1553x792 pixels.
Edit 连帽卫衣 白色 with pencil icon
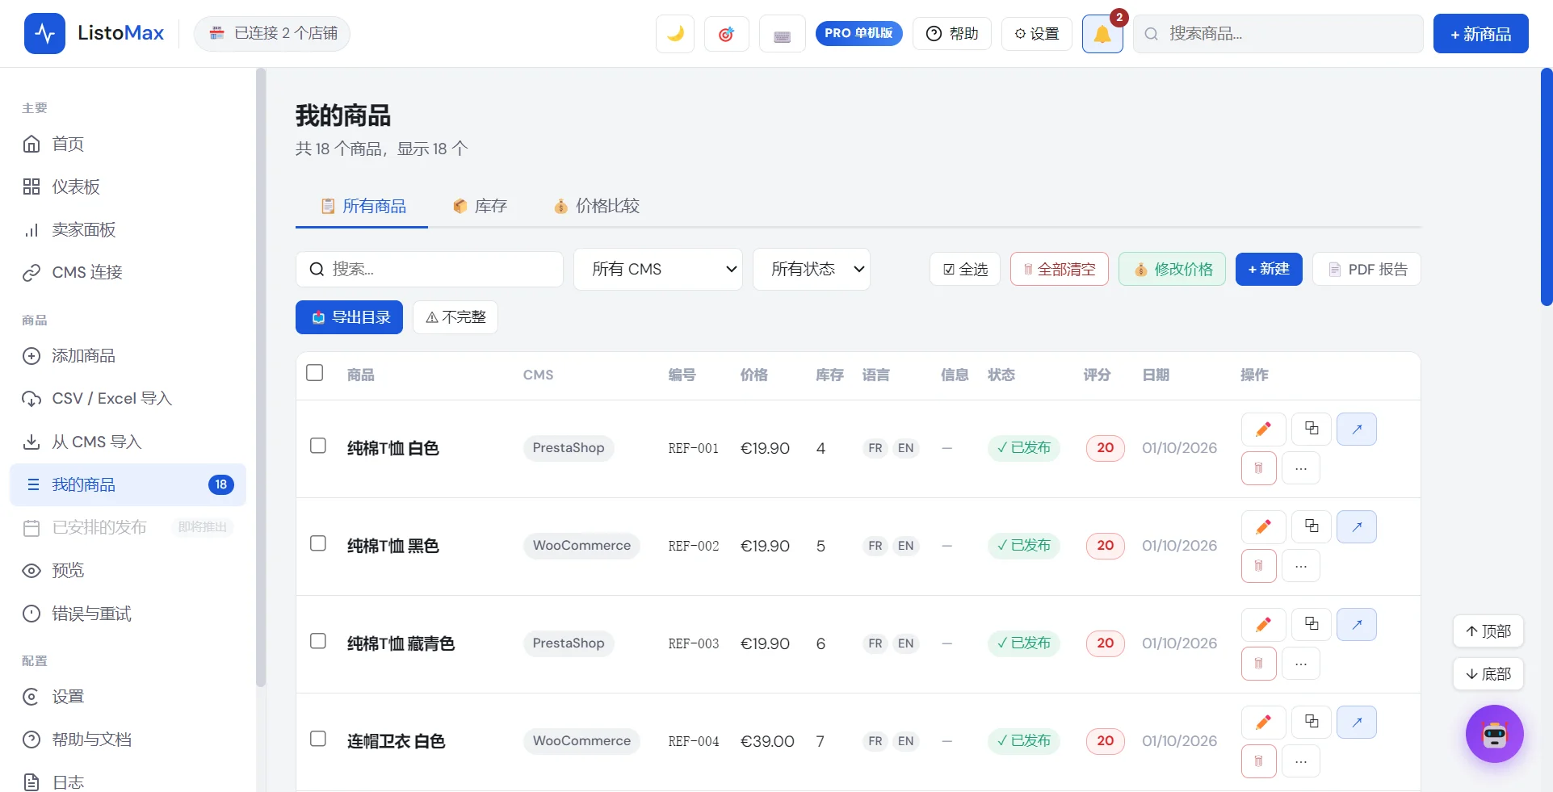click(x=1263, y=722)
